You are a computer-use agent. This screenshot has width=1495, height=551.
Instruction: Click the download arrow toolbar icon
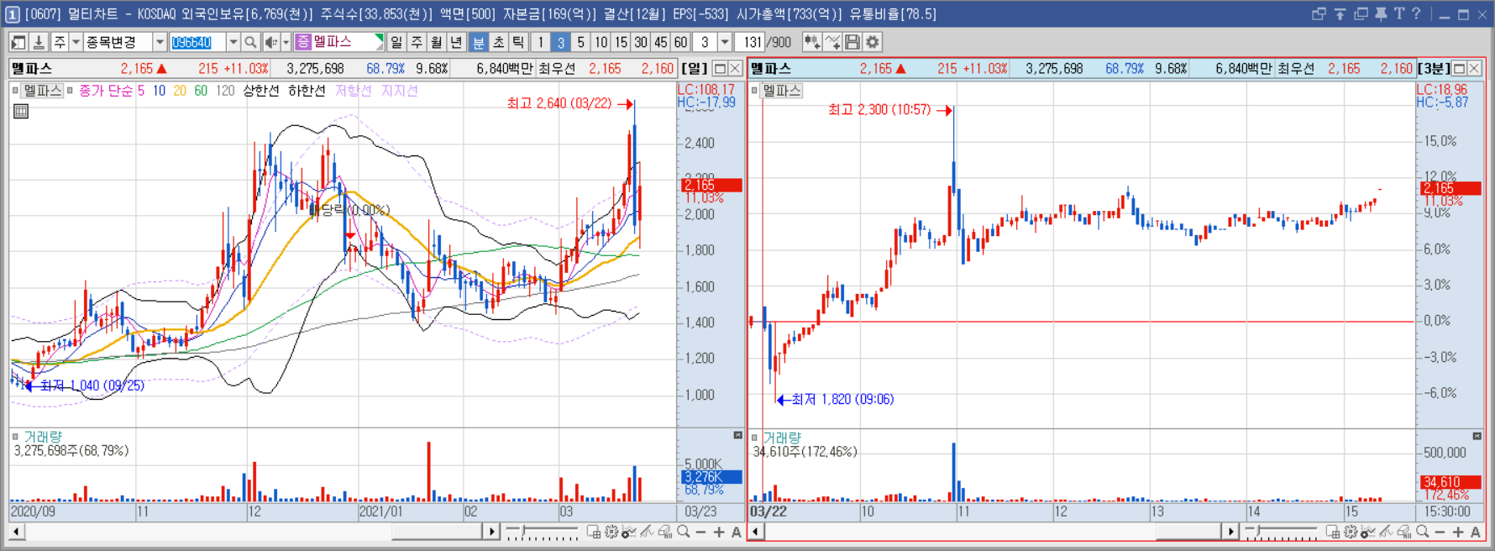39,42
